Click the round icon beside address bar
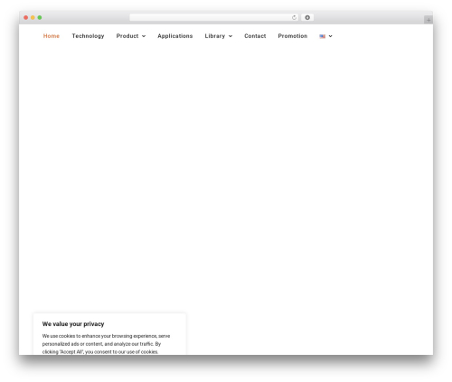The height and width of the screenshot is (382, 452). pos(307,17)
